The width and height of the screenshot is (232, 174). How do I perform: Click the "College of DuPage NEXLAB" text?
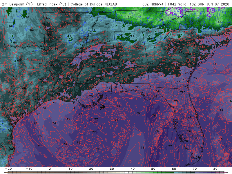94,4
